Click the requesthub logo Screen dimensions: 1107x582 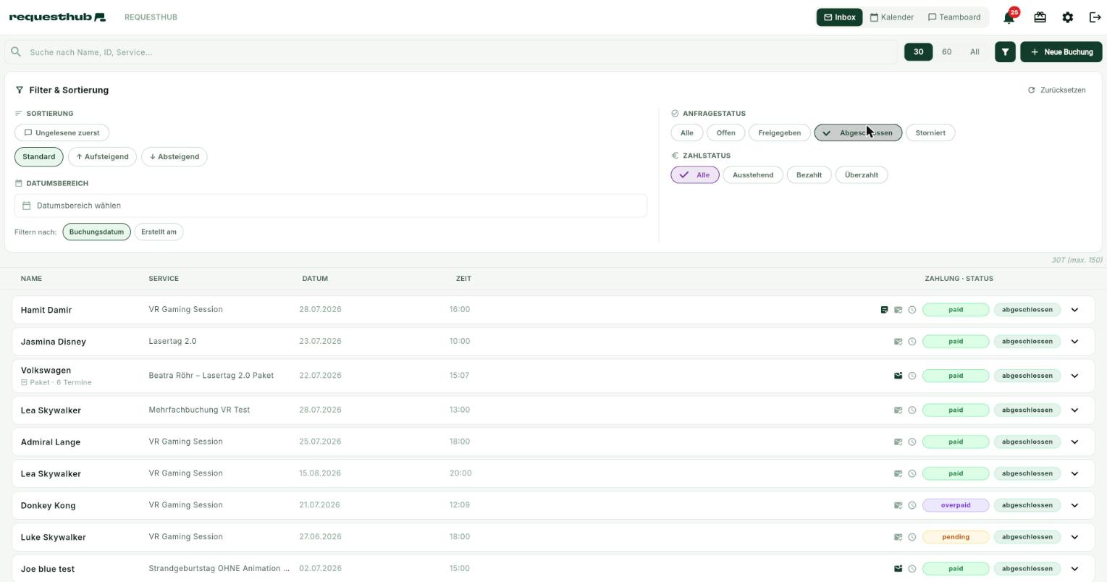coord(57,17)
